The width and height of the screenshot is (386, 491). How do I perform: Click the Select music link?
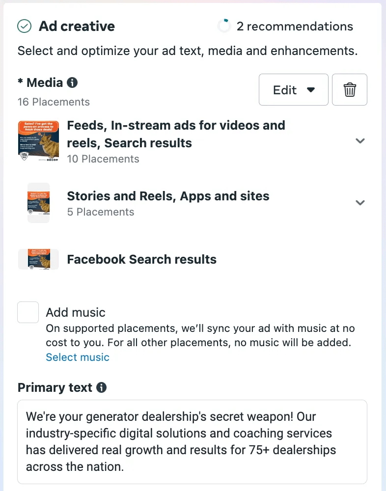pos(78,357)
